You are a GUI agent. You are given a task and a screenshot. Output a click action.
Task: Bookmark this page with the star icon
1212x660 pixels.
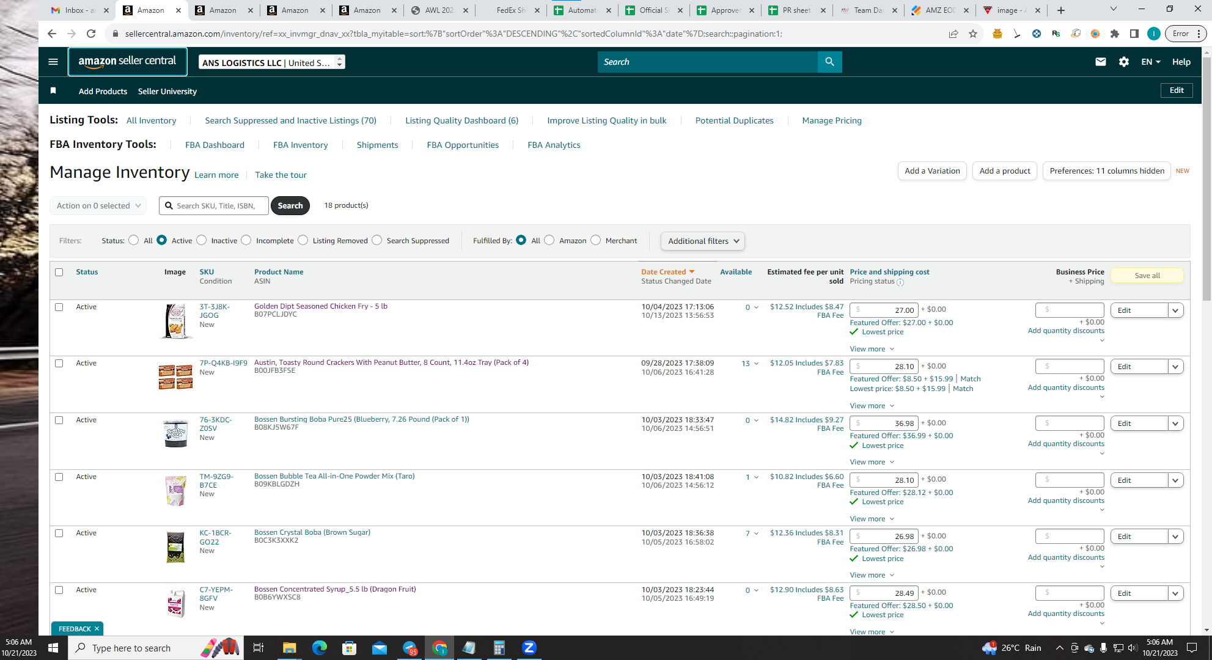[973, 34]
